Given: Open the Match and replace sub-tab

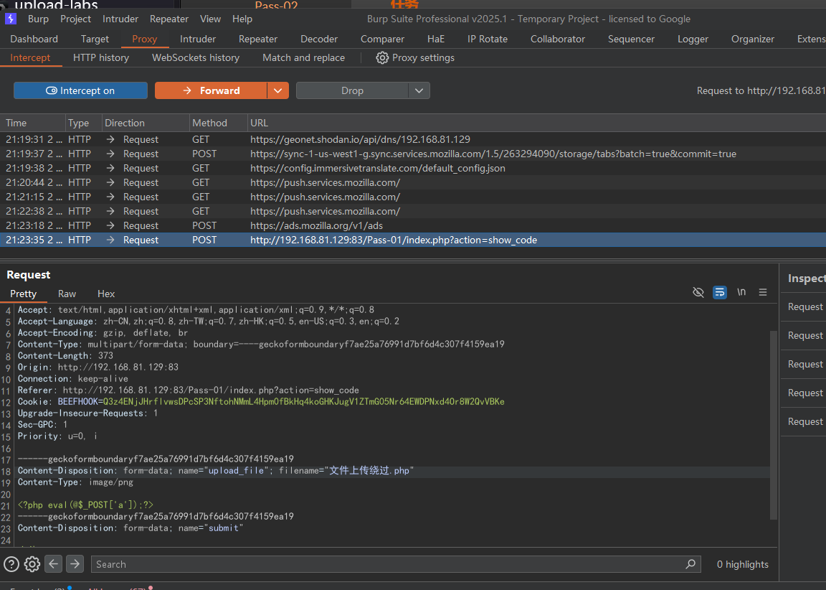Looking at the screenshot, I should click(x=303, y=58).
